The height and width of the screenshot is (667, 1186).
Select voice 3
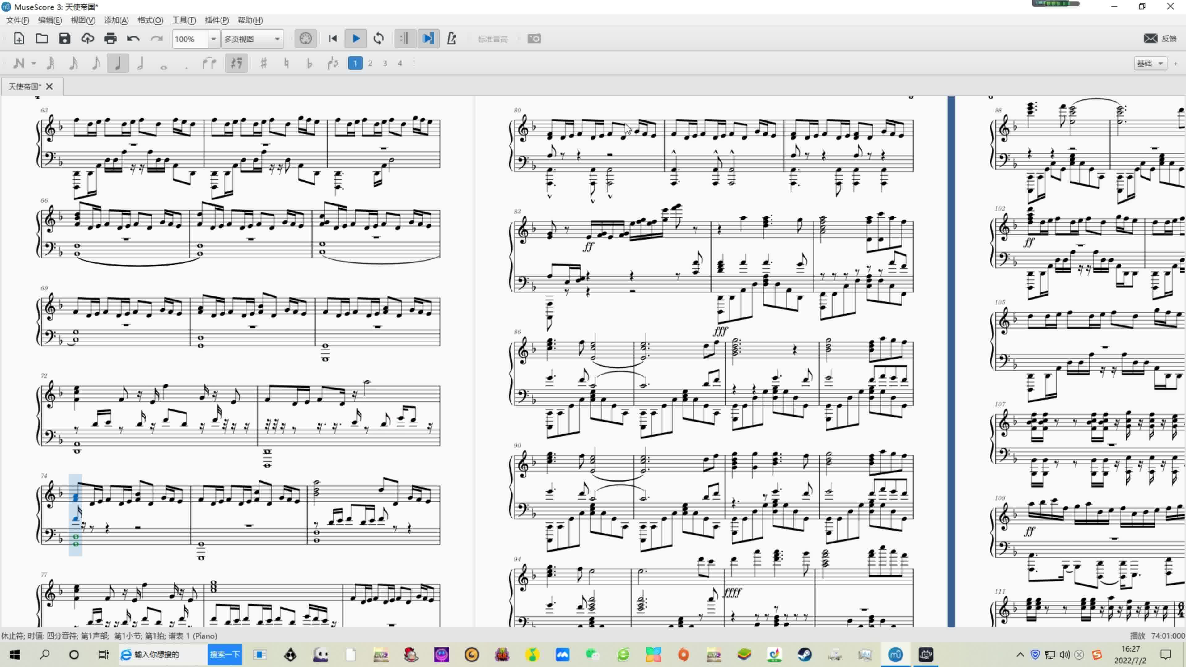(385, 63)
